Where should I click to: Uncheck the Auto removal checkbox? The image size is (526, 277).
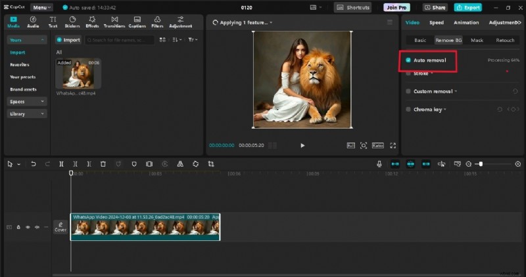pos(408,60)
